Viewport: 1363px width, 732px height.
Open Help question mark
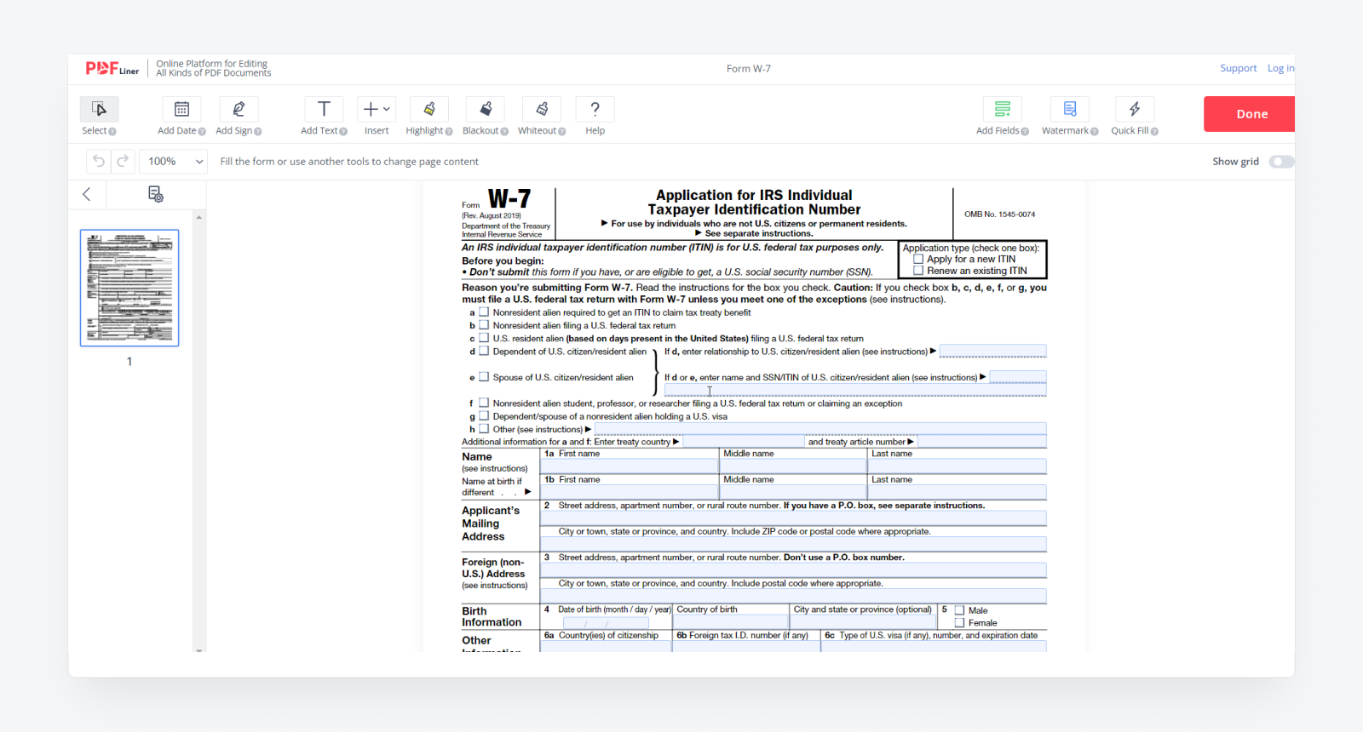click(x=595, y=109)
